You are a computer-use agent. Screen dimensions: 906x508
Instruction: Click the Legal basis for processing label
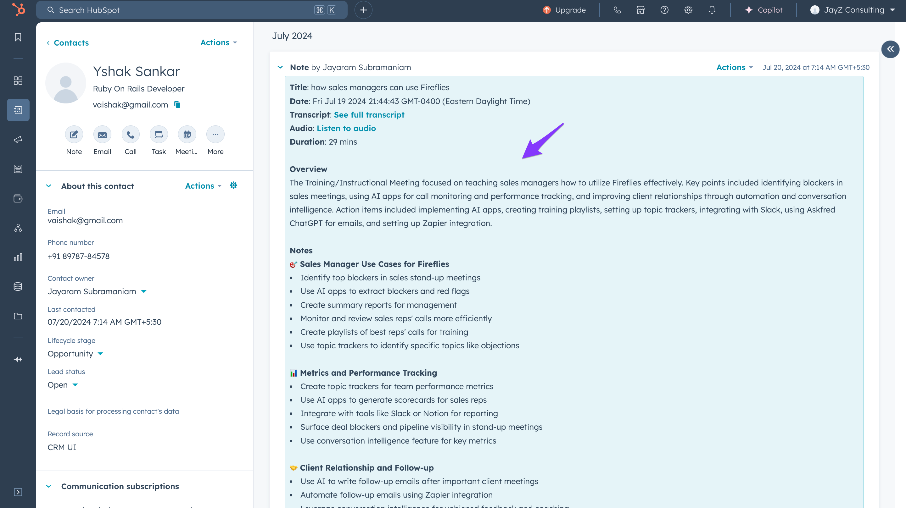[113, 411]
